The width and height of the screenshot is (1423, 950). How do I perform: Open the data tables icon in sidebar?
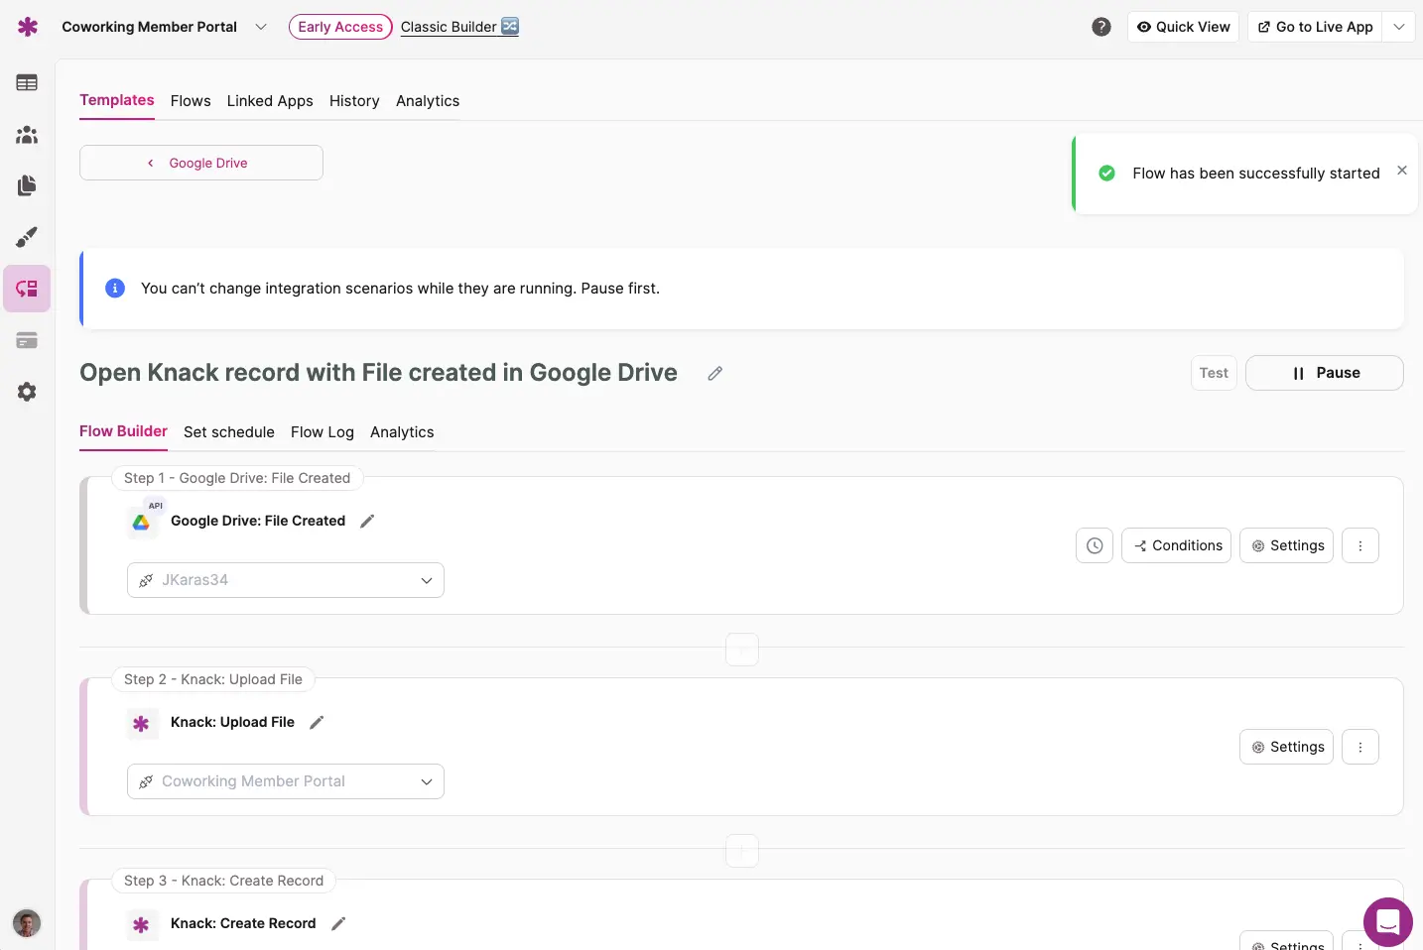[27, 83]
